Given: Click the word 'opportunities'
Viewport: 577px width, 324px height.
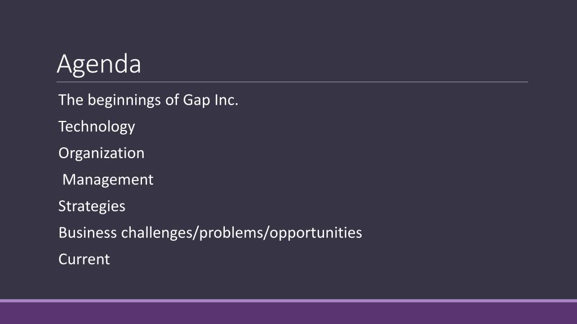Looking at the screenshot, I should 316,233.
